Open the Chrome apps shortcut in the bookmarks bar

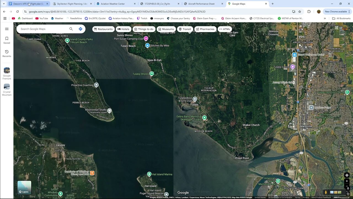(5, 19)
